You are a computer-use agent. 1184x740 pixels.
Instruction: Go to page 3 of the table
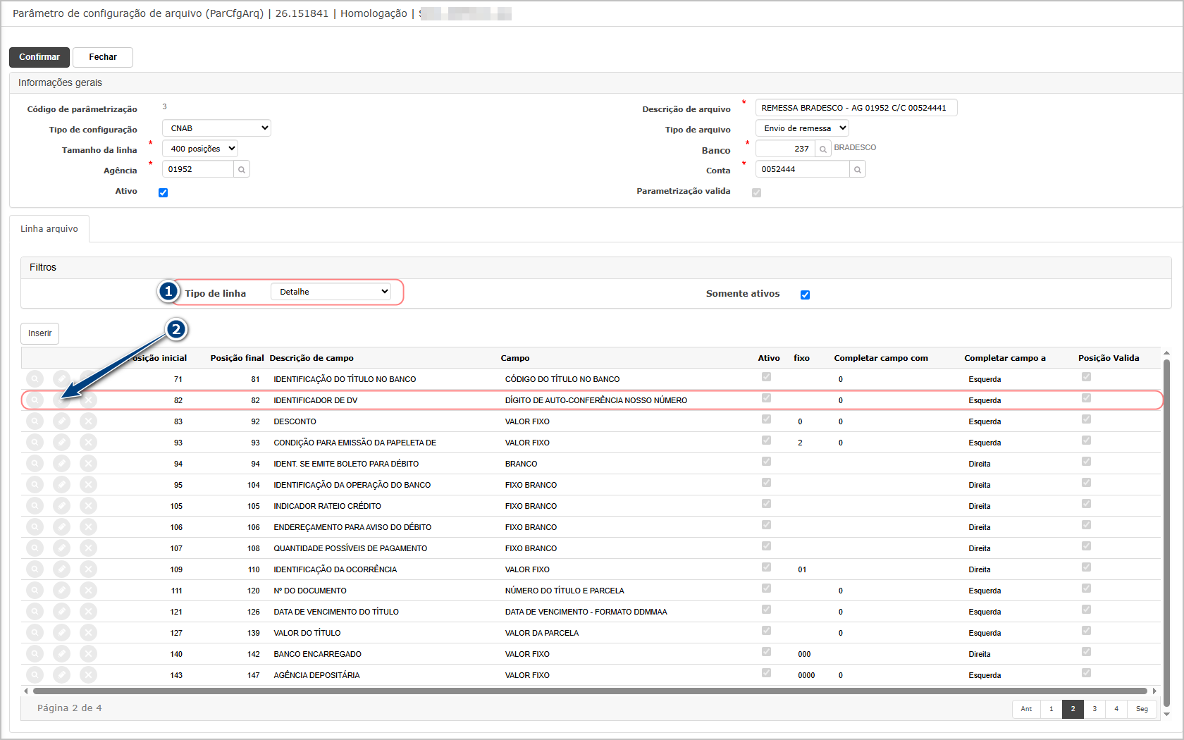click(x=1094, y=709)
